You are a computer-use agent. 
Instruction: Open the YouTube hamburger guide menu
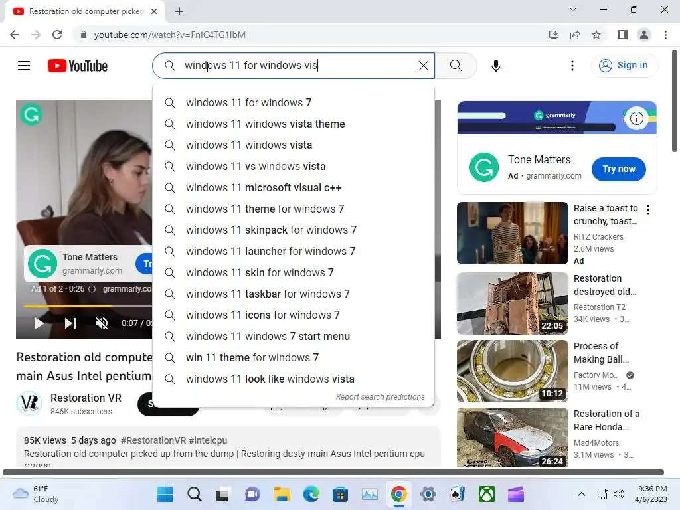[24, 66]
